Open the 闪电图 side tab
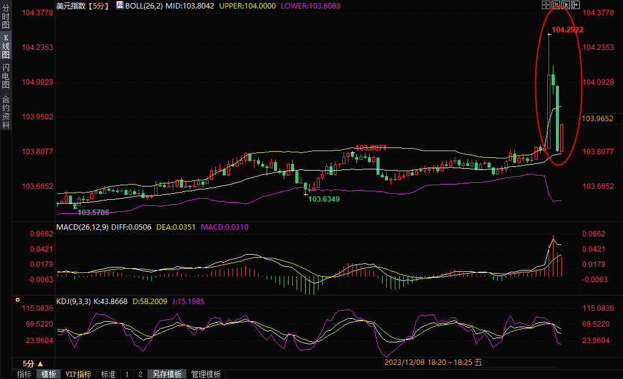The image size is (623, 379). pyautogui.click(x=5, y=76)
